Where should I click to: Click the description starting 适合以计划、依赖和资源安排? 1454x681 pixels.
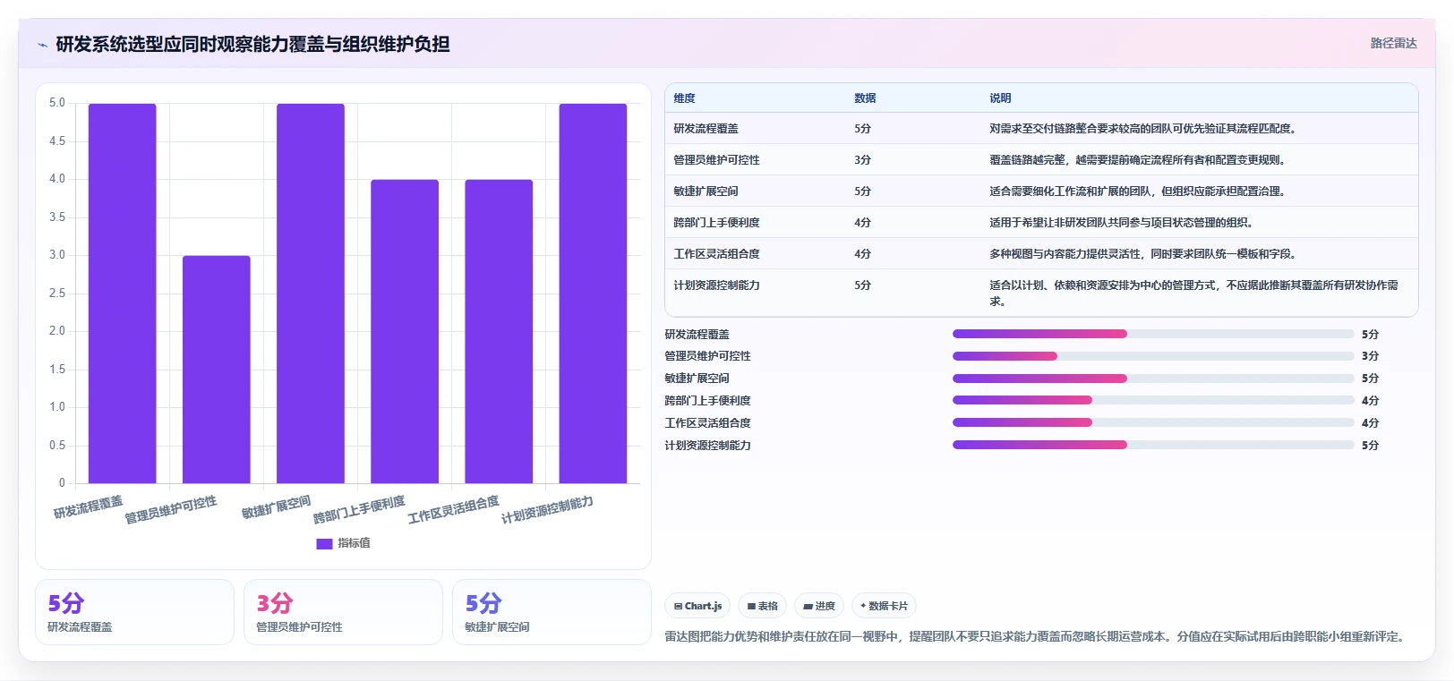pos(1193,294)
